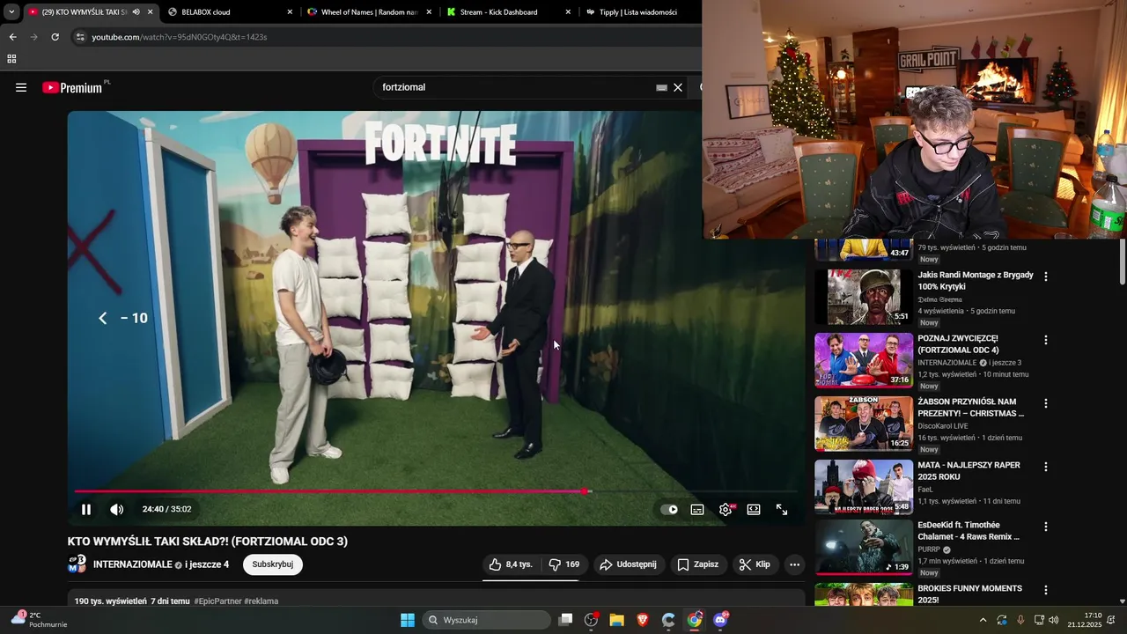Clear the search query with the X
Screen dimensions: 1127x634
(678, 87)
